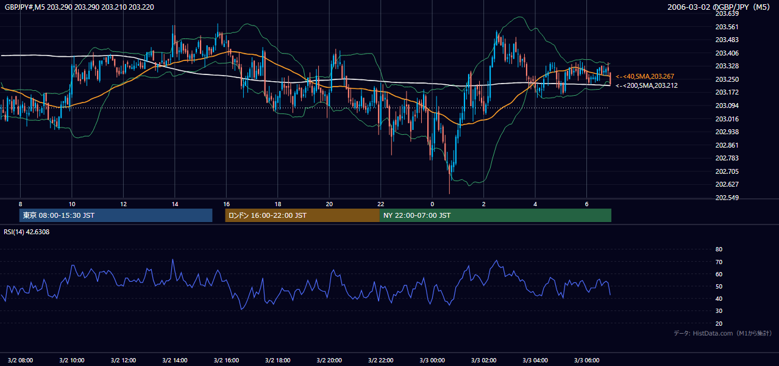The width and height of the screenshot is (779, 366).
Task: Click hour label 12 under the price chart
Action: point(124,204)
